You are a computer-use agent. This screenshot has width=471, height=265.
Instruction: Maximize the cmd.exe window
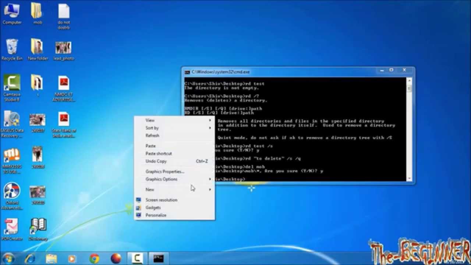tap(392, 70)
